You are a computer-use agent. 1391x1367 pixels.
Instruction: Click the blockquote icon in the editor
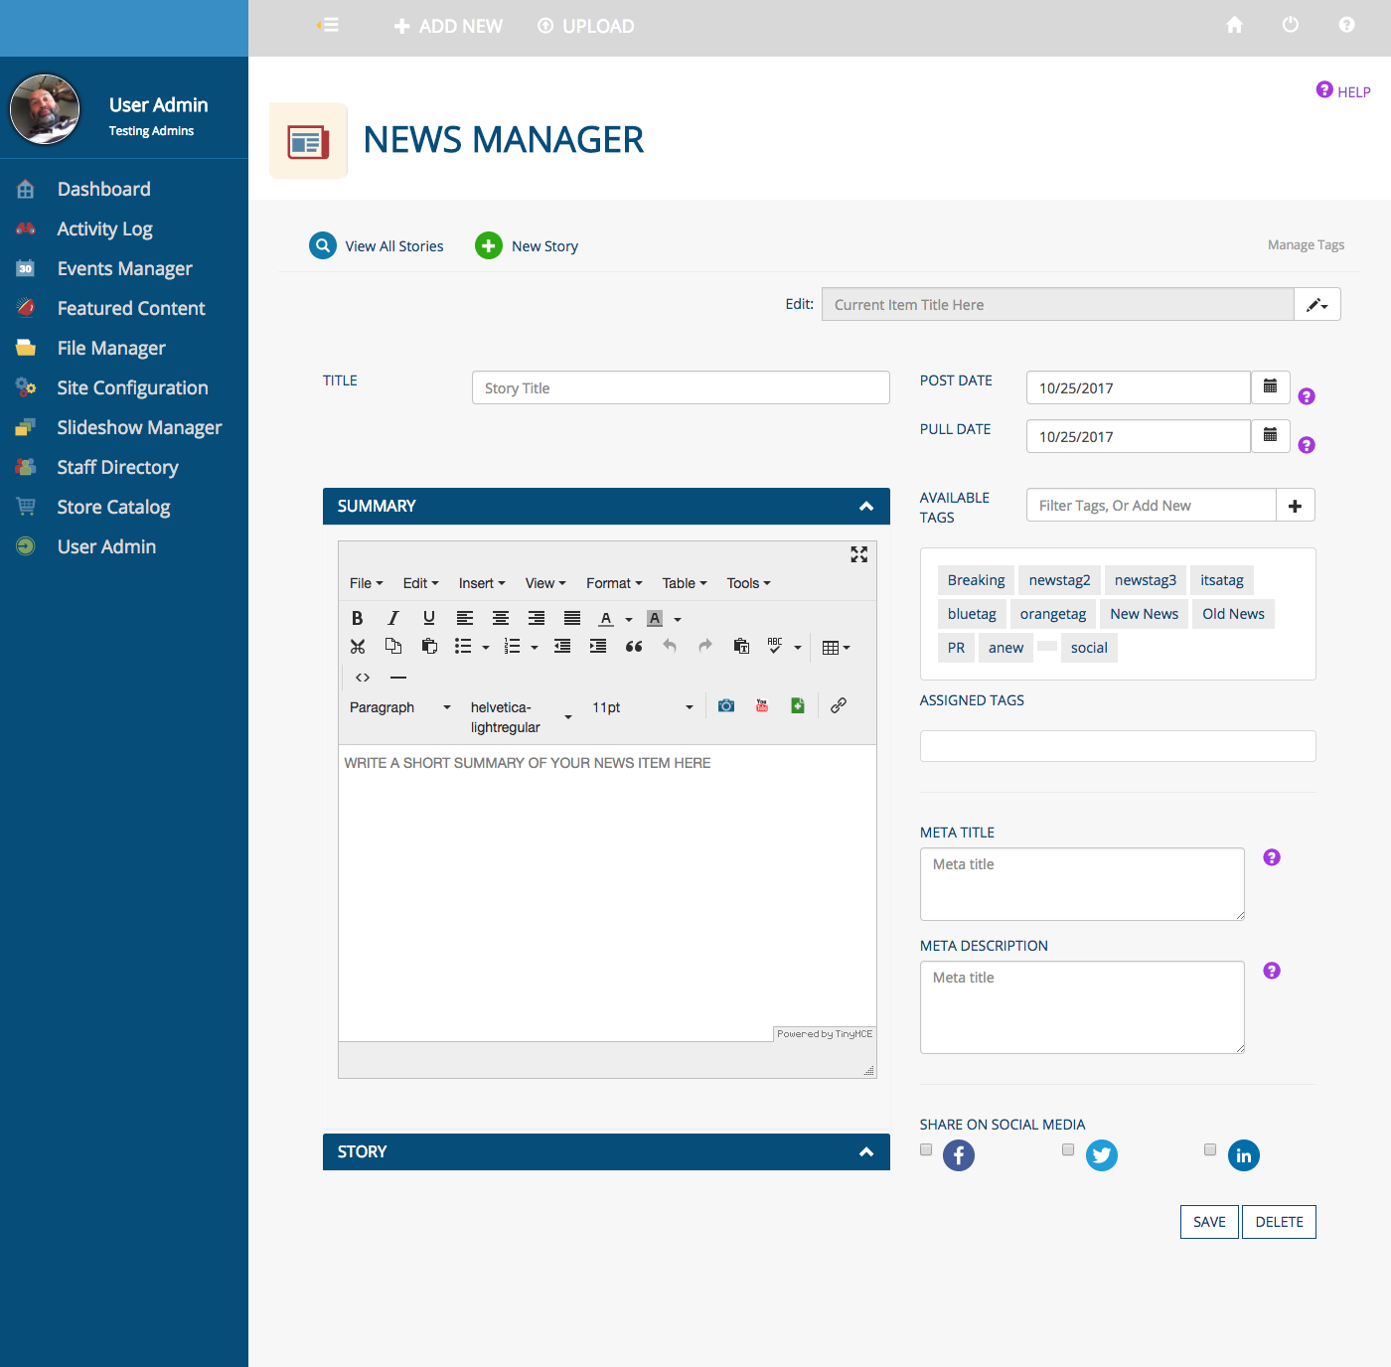click(634, 647)
